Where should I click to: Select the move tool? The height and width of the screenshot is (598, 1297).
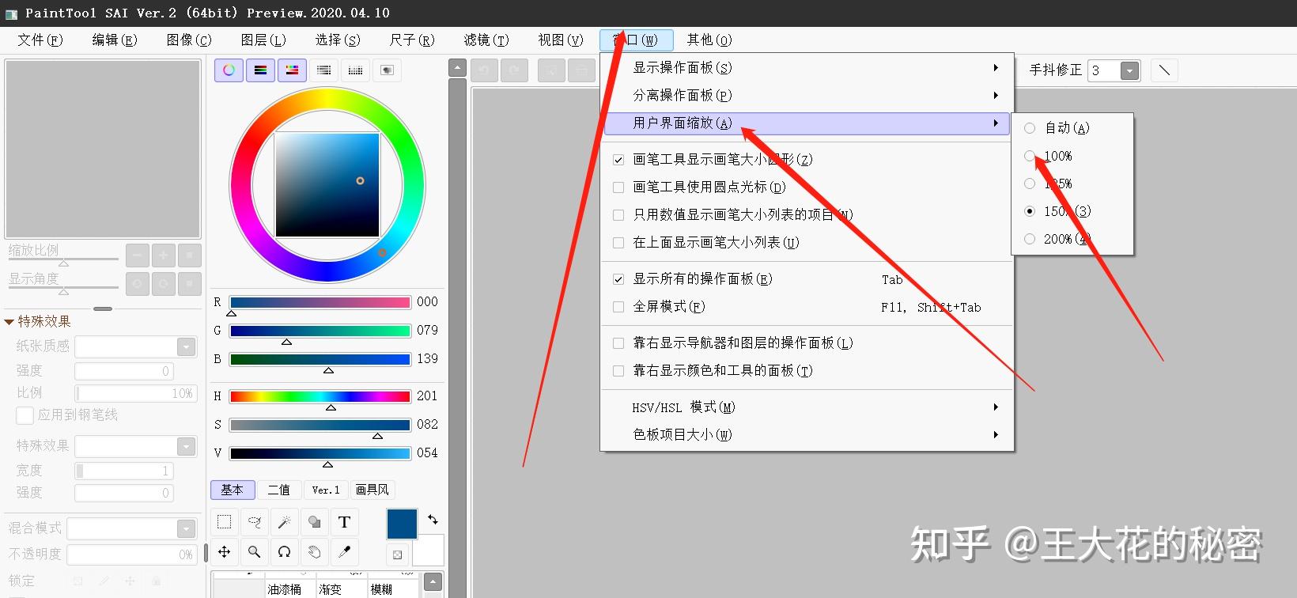tap(225, 552)
